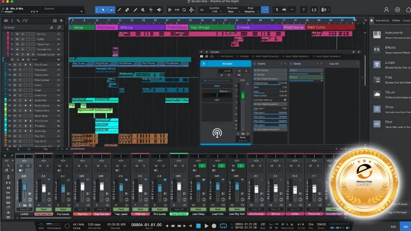Select the Listen tool
The width and height of the screenshot is (411, 231).
pos(159,10)
